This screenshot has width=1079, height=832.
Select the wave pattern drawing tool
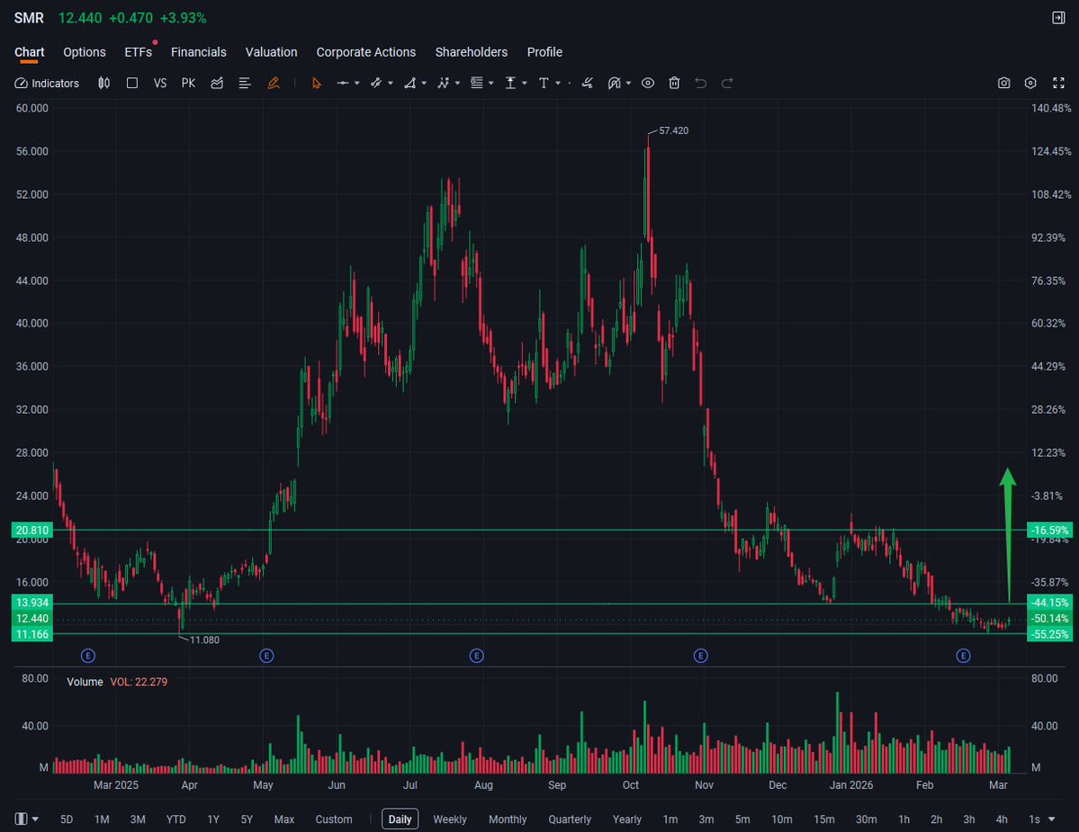click(443, 83)
